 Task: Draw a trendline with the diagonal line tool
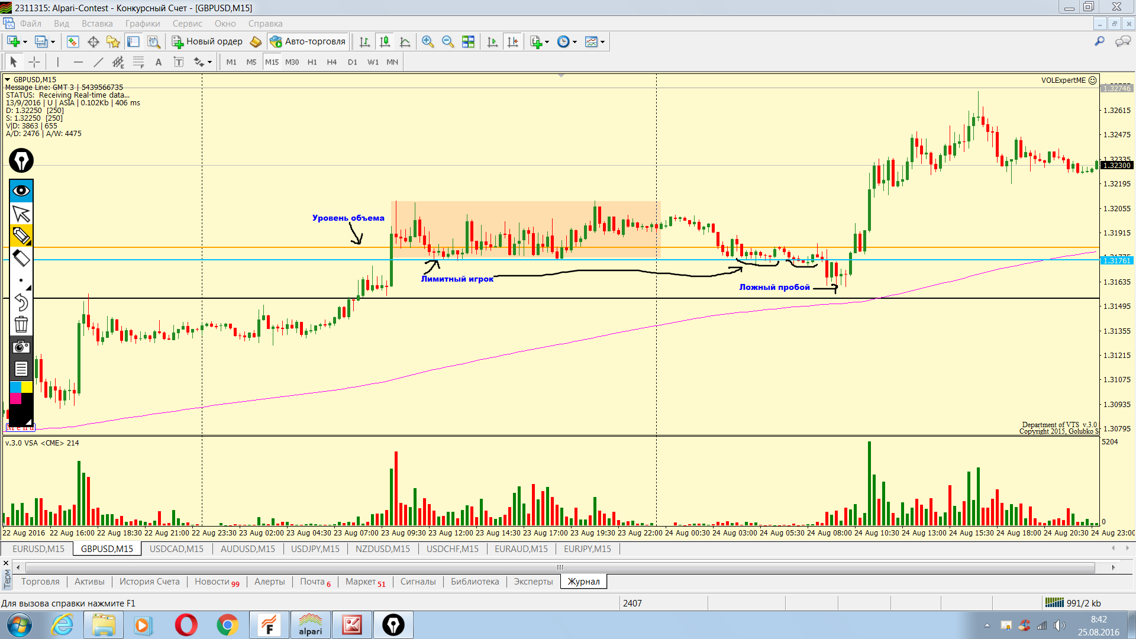98,62
